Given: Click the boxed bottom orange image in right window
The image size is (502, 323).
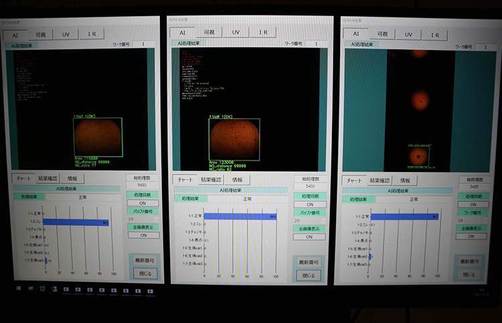Looking at the screenshot, I should point(418,156).
